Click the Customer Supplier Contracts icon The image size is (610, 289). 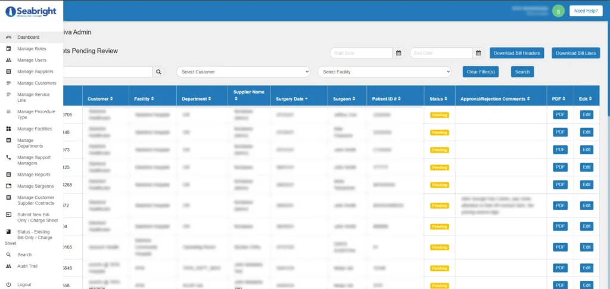[x=8, y=198]
